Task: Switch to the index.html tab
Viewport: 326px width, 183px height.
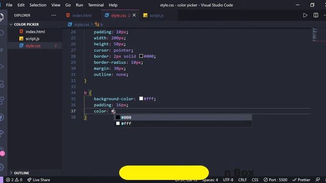Action: [82, 15]
